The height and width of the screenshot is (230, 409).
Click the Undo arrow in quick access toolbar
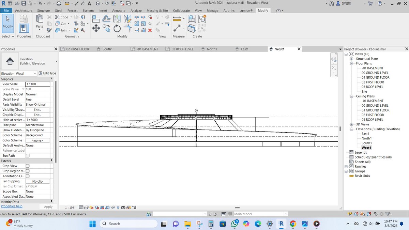point(40,3)
